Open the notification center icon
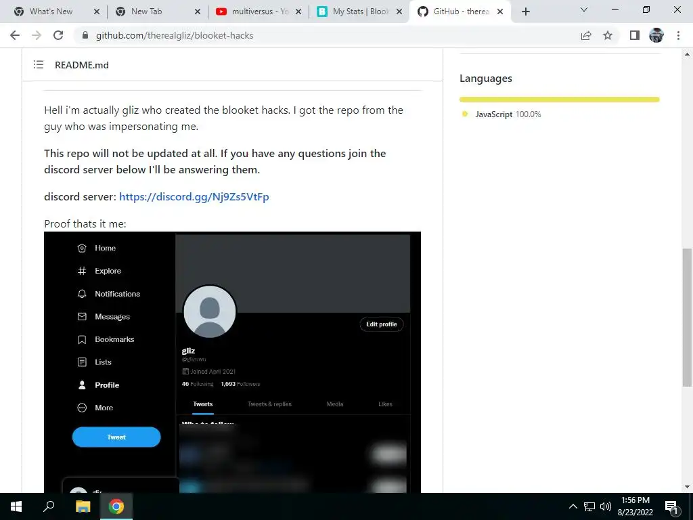 point(672,506)
